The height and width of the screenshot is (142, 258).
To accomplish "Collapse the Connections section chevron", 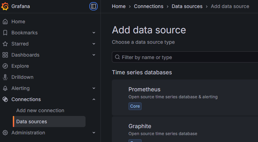I will pyautogui.click(x=94, y=99).
